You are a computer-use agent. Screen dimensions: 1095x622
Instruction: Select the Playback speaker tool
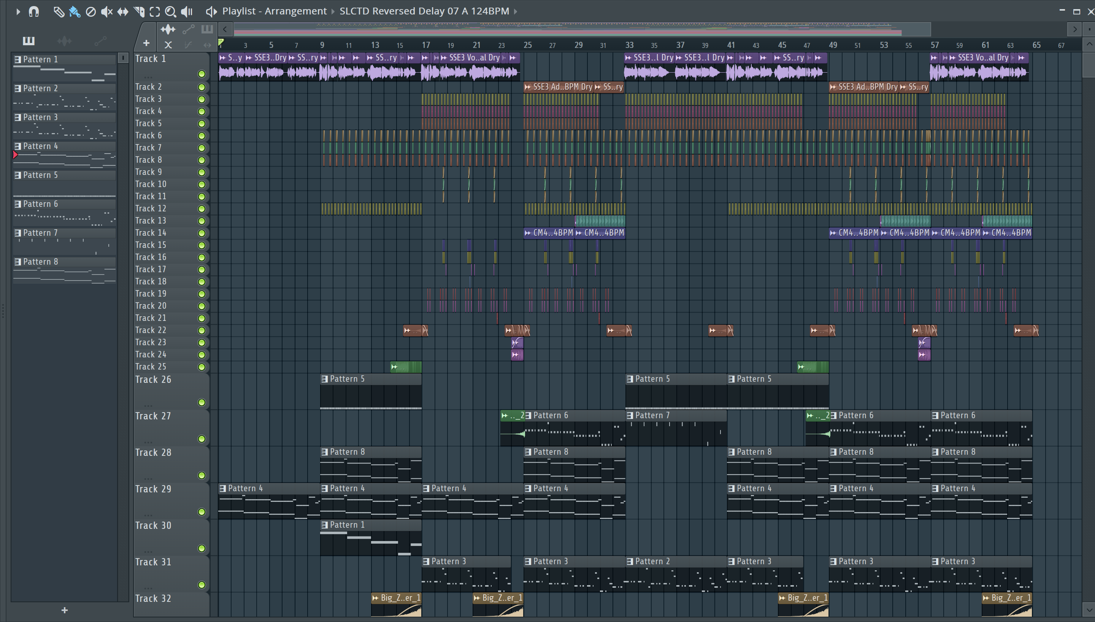click(187, 11)
